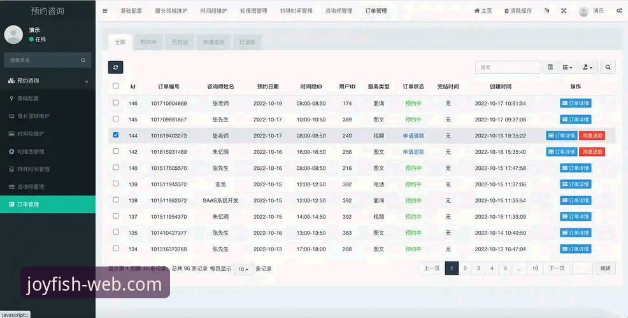Select 订单管理 in the sidebar
The height and width of the screenshot is (318, 628).
[48, 204]
